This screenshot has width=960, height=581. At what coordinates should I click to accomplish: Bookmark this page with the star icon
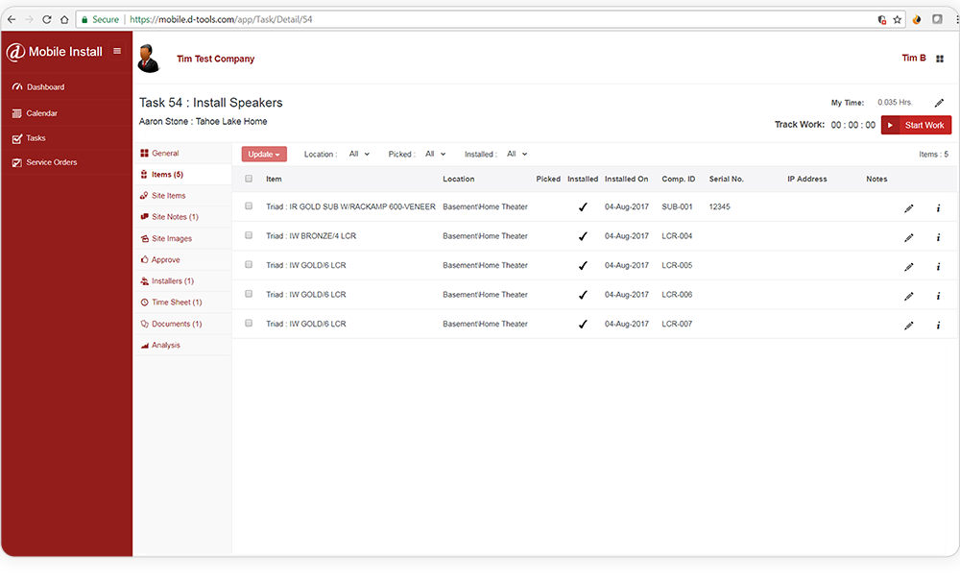[x=897, y=19]
